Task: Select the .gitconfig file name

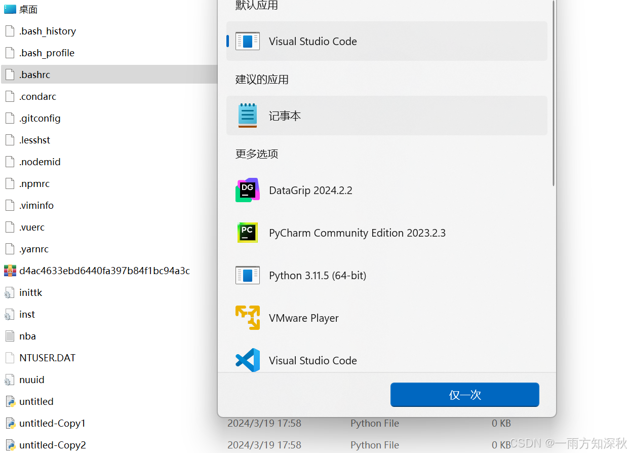Action: tap(40, 118)
